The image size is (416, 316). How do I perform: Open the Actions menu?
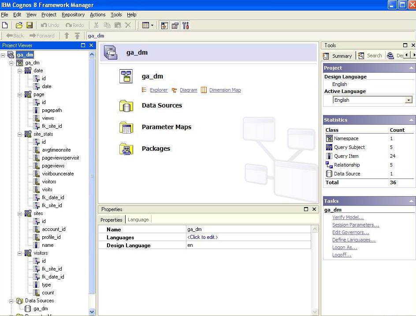pyautogui.click(x=98, y=15)
